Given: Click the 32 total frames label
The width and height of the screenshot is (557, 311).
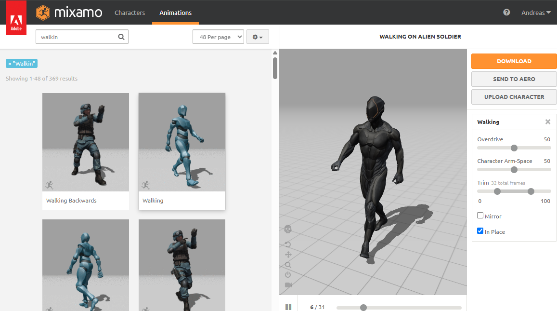Looking at the screenshot, I should click(x=508, y=183).
